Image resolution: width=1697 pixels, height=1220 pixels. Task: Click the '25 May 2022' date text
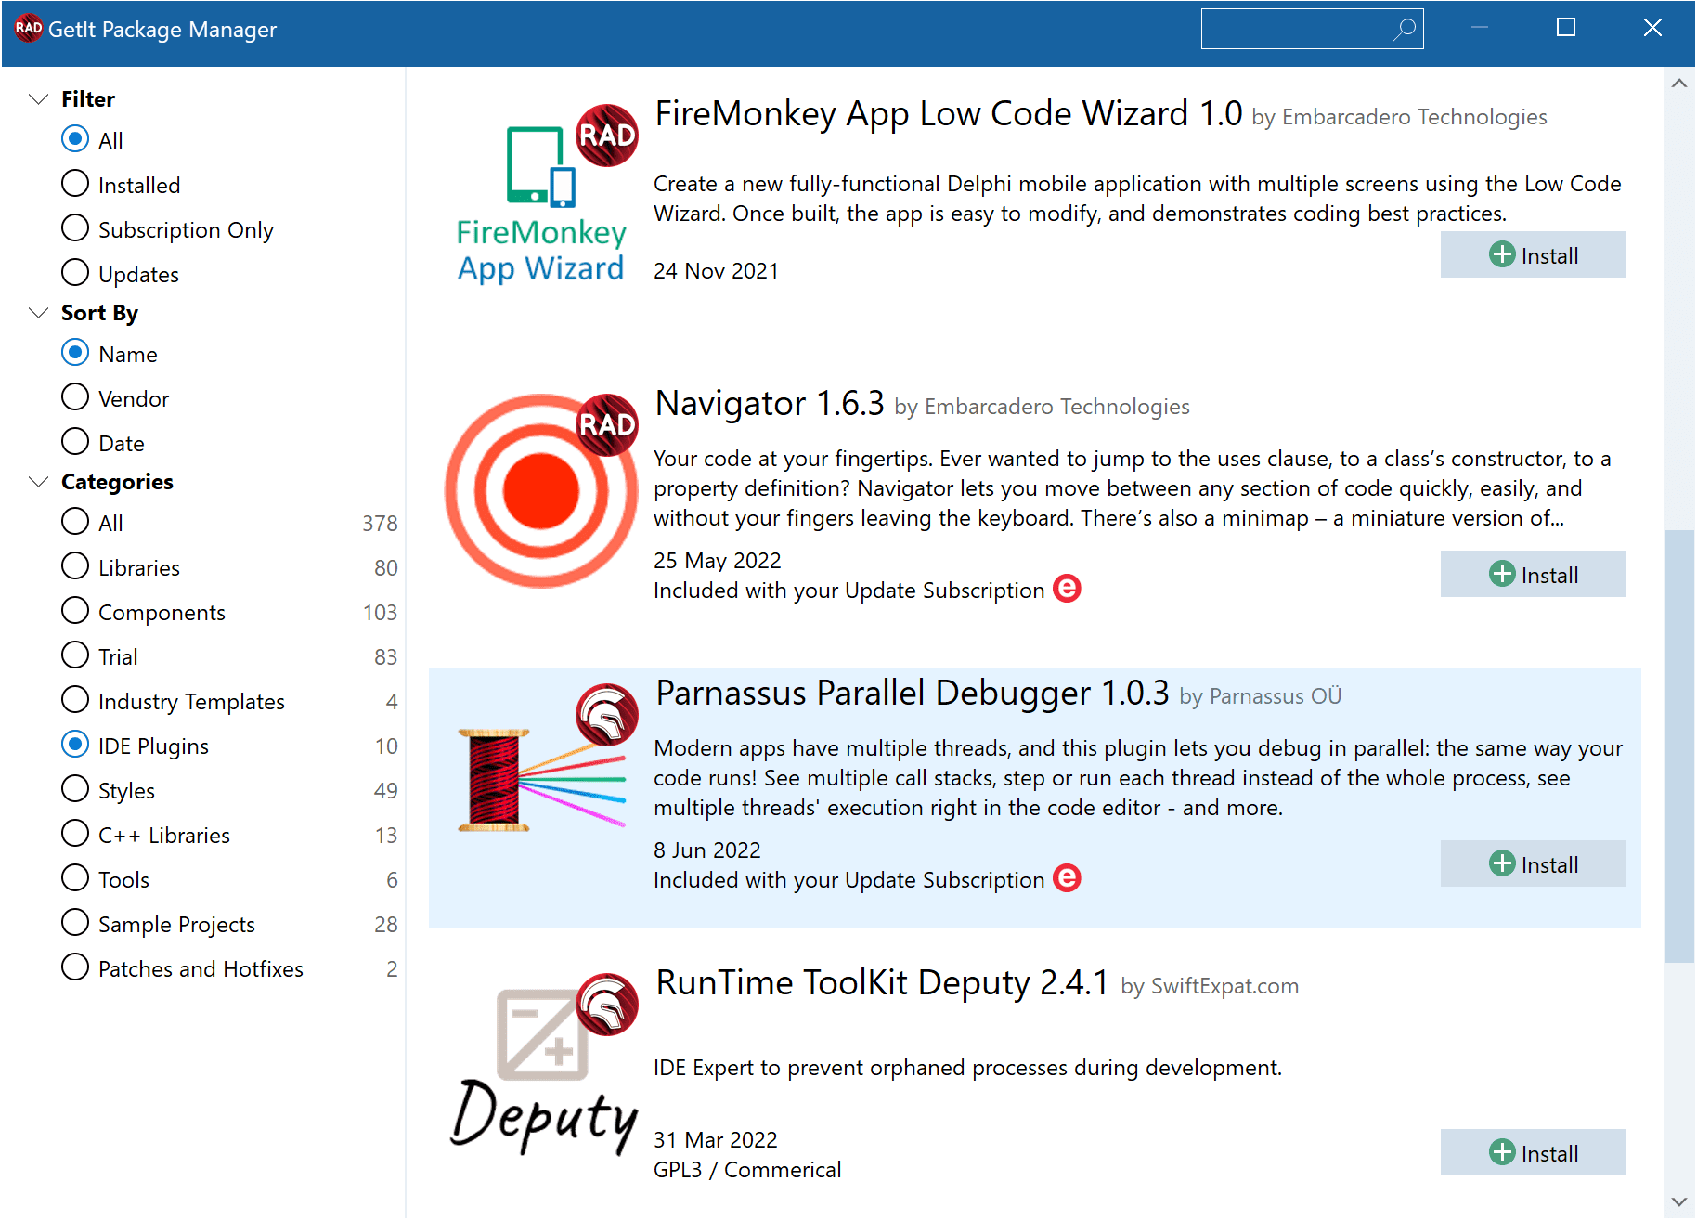click(718, 561)
